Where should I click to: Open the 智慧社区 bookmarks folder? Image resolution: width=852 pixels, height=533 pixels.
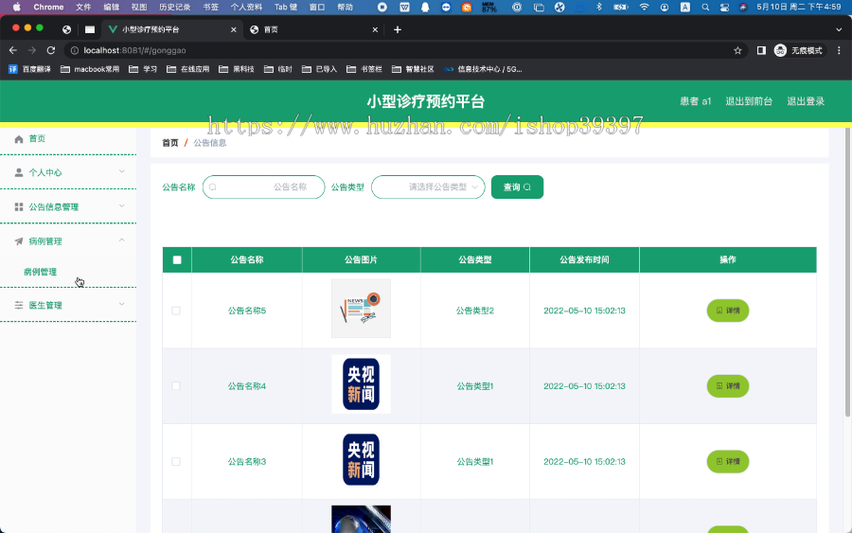413,69
